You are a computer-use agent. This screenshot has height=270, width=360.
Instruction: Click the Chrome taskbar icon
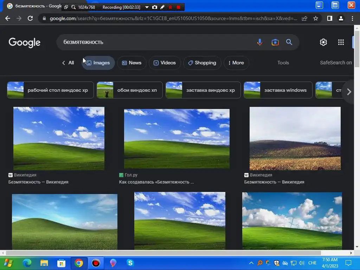click(78, 263)
